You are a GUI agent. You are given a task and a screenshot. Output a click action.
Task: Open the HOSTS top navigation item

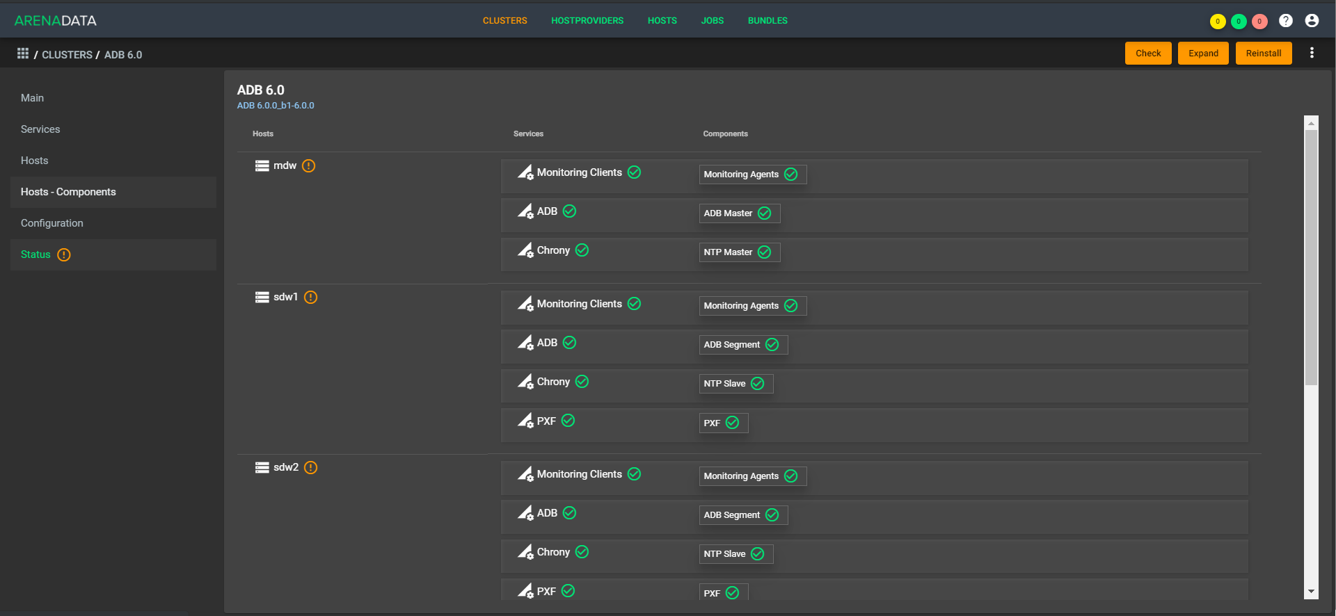point(662,21)
